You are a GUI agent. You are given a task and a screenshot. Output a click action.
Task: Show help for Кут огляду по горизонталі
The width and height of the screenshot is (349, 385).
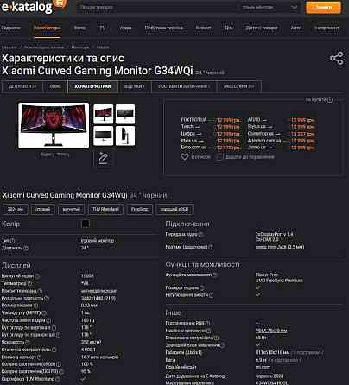(x=59, y=335)
